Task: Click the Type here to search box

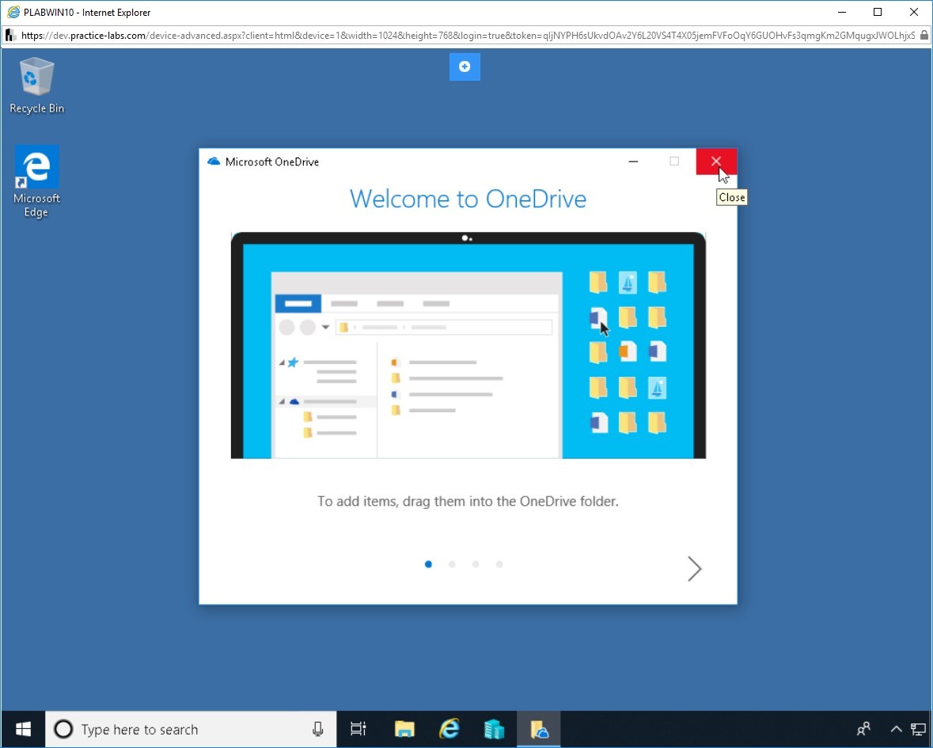Action: pos(191,729)
